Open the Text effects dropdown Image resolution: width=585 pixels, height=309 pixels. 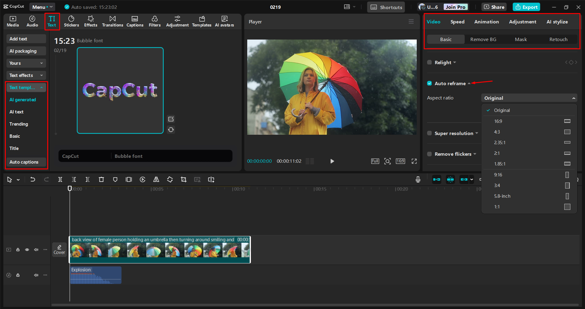click(x=26, y=75)
